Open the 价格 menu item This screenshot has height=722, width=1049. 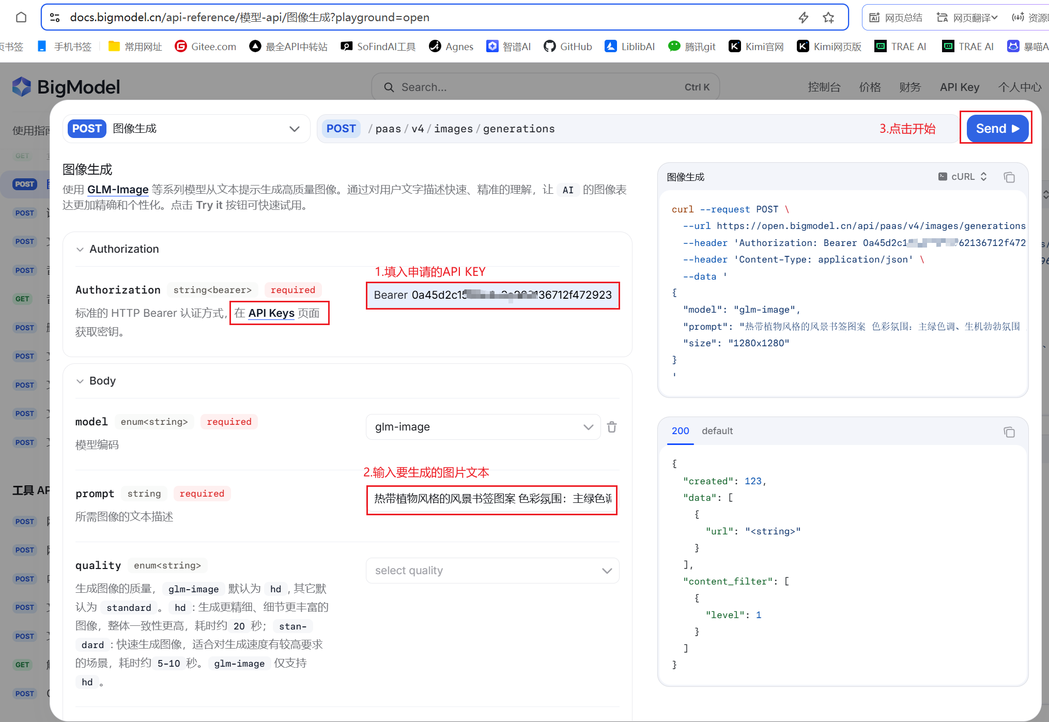[x=870, y=87]
